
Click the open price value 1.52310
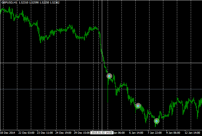pyautogui.click(x=24, y=2)
